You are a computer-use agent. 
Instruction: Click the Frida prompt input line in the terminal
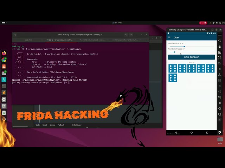[x=41, y=83]
